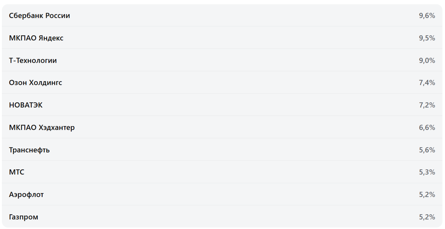Select the Транснефть entry
The width and height of the screenshot is (445, 229).
[x=29, y=150]
